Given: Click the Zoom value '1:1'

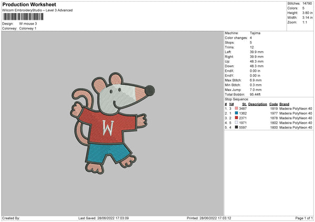Looking at the screenshot, I should coord(304,22).
